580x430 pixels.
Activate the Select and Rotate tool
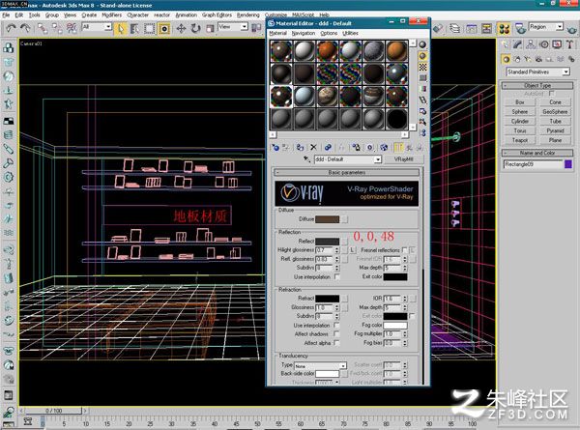[x=195, y=28]
